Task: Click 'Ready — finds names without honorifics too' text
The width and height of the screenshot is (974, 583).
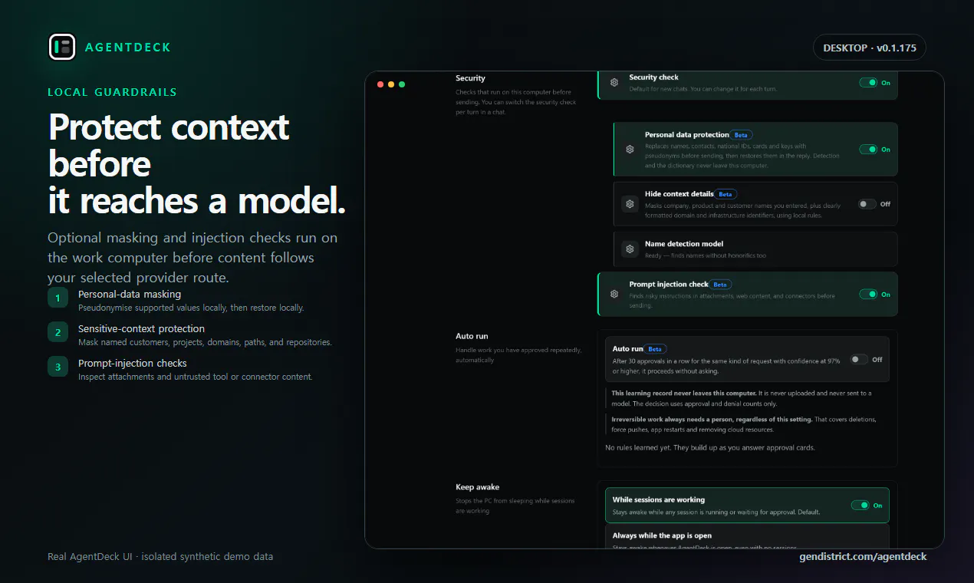Action: 705,255
